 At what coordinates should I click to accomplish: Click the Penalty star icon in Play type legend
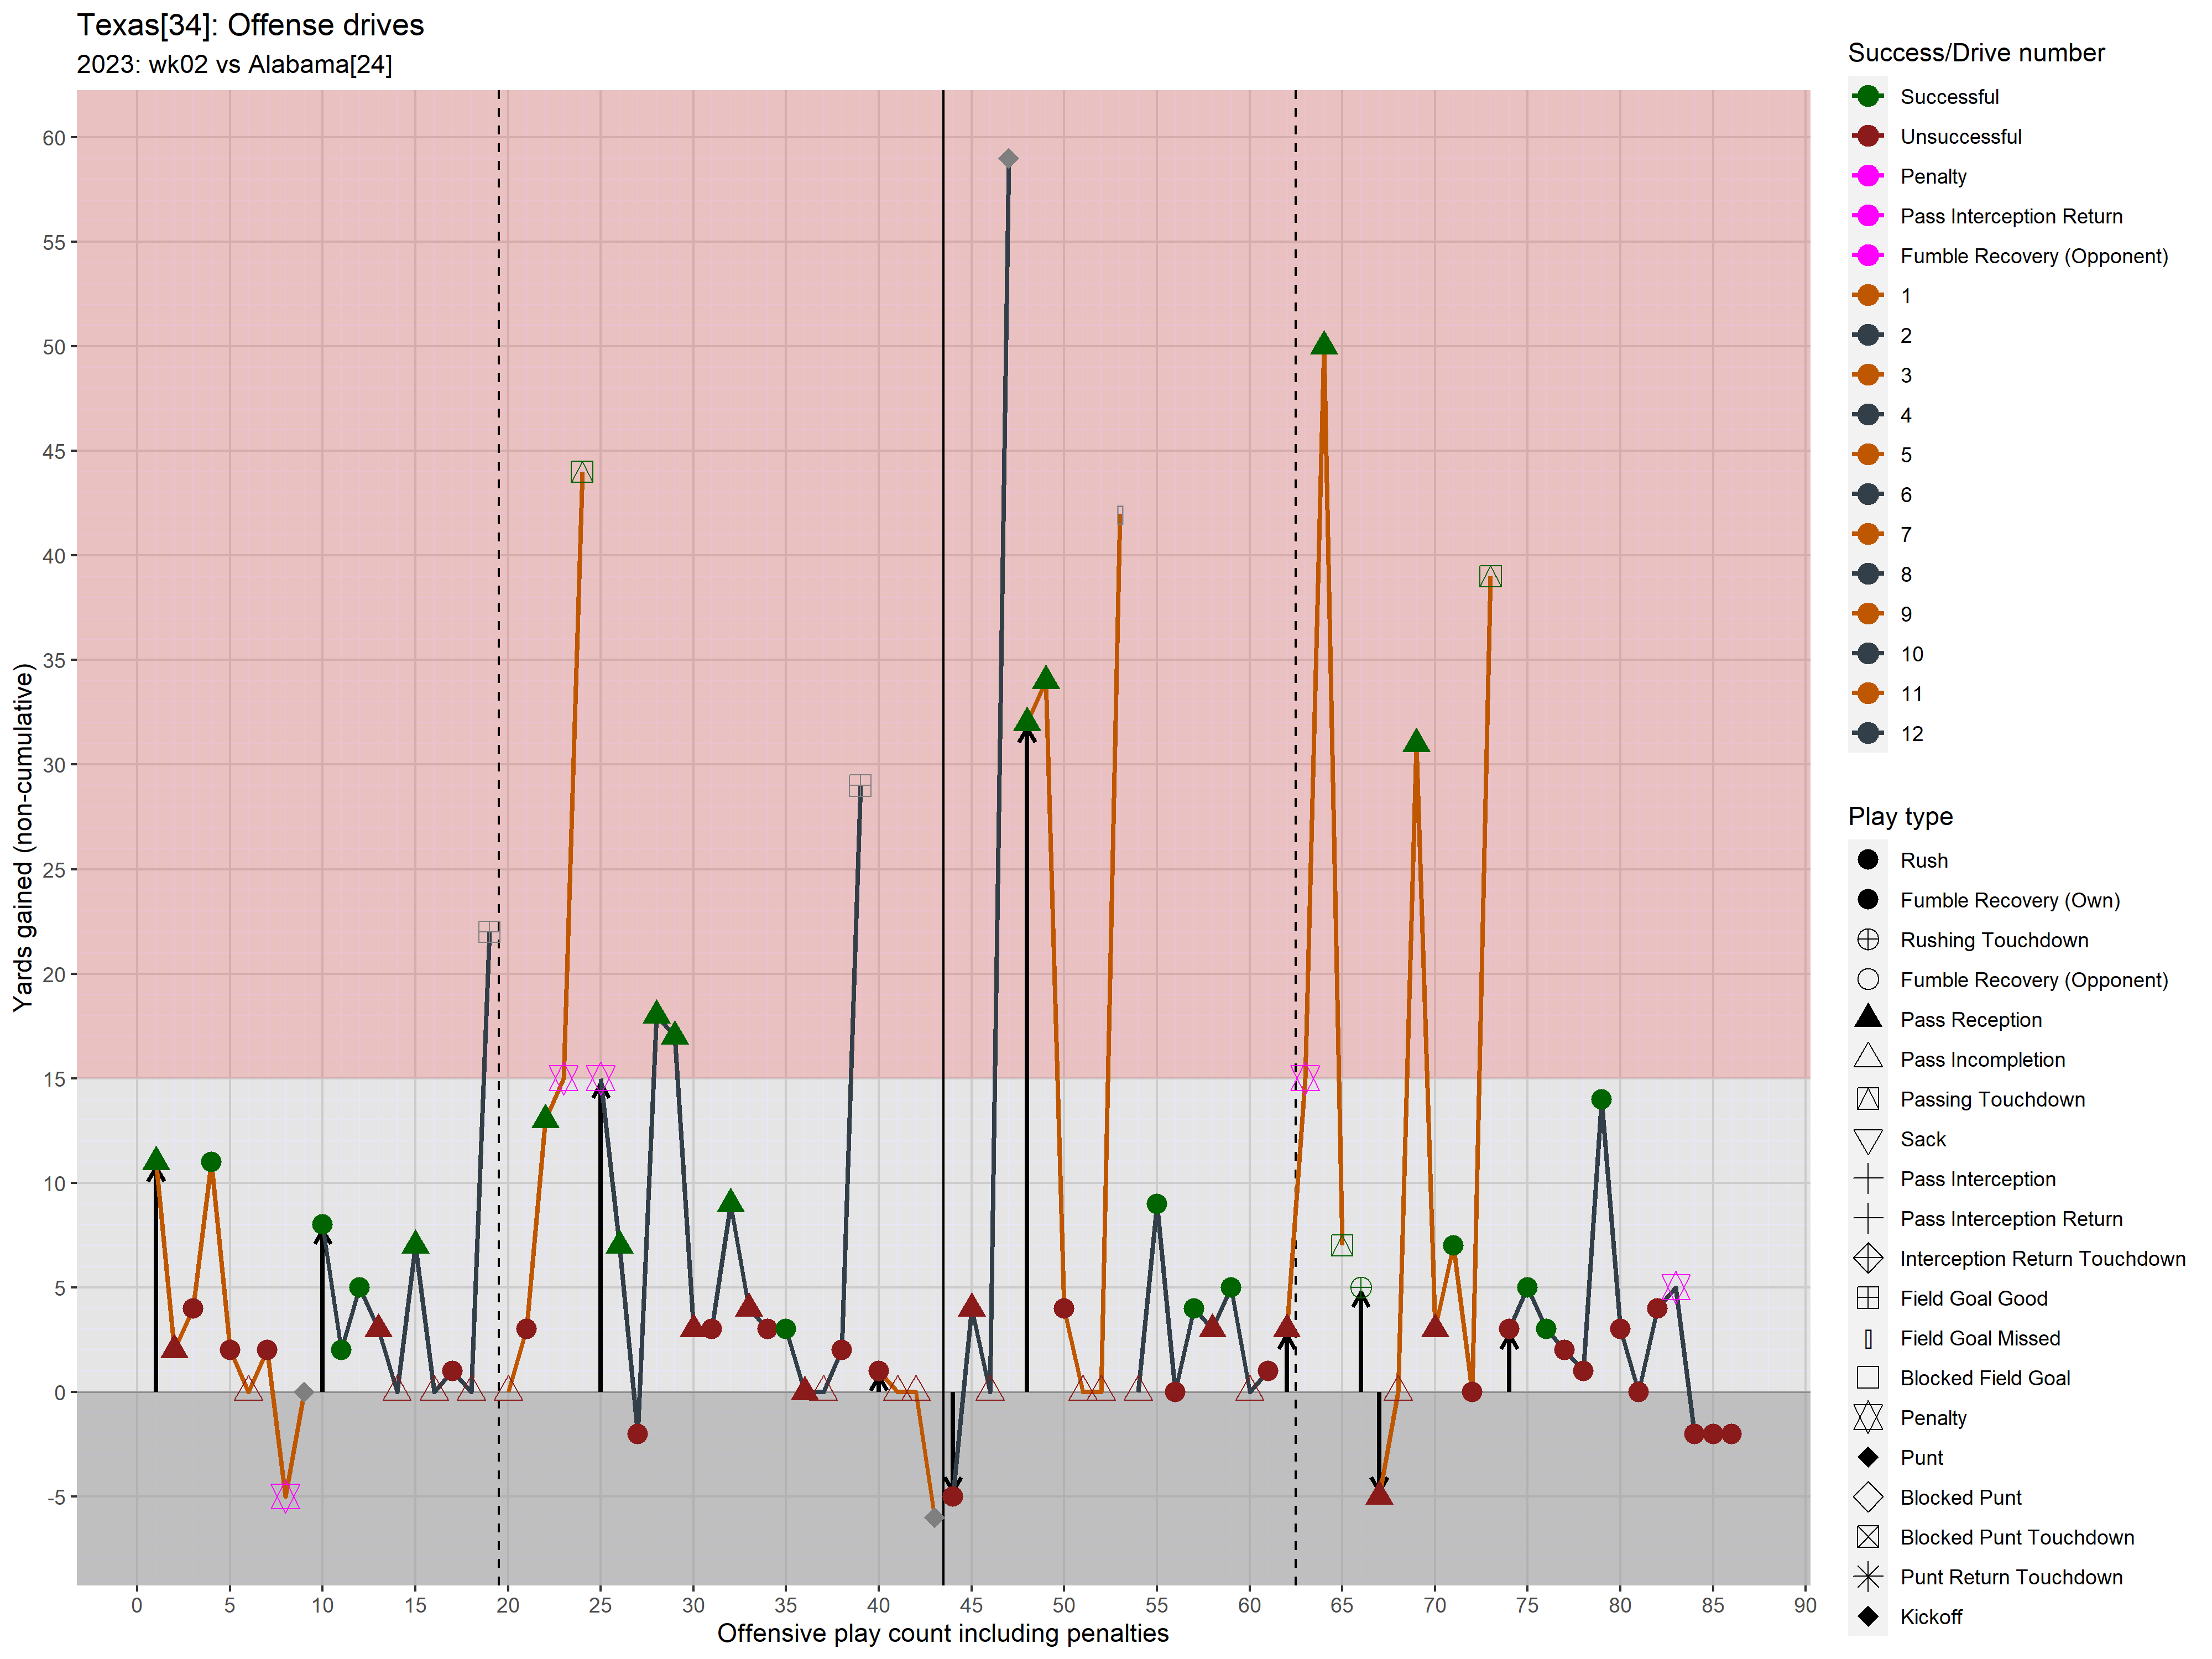(x=1867, y=1417)
